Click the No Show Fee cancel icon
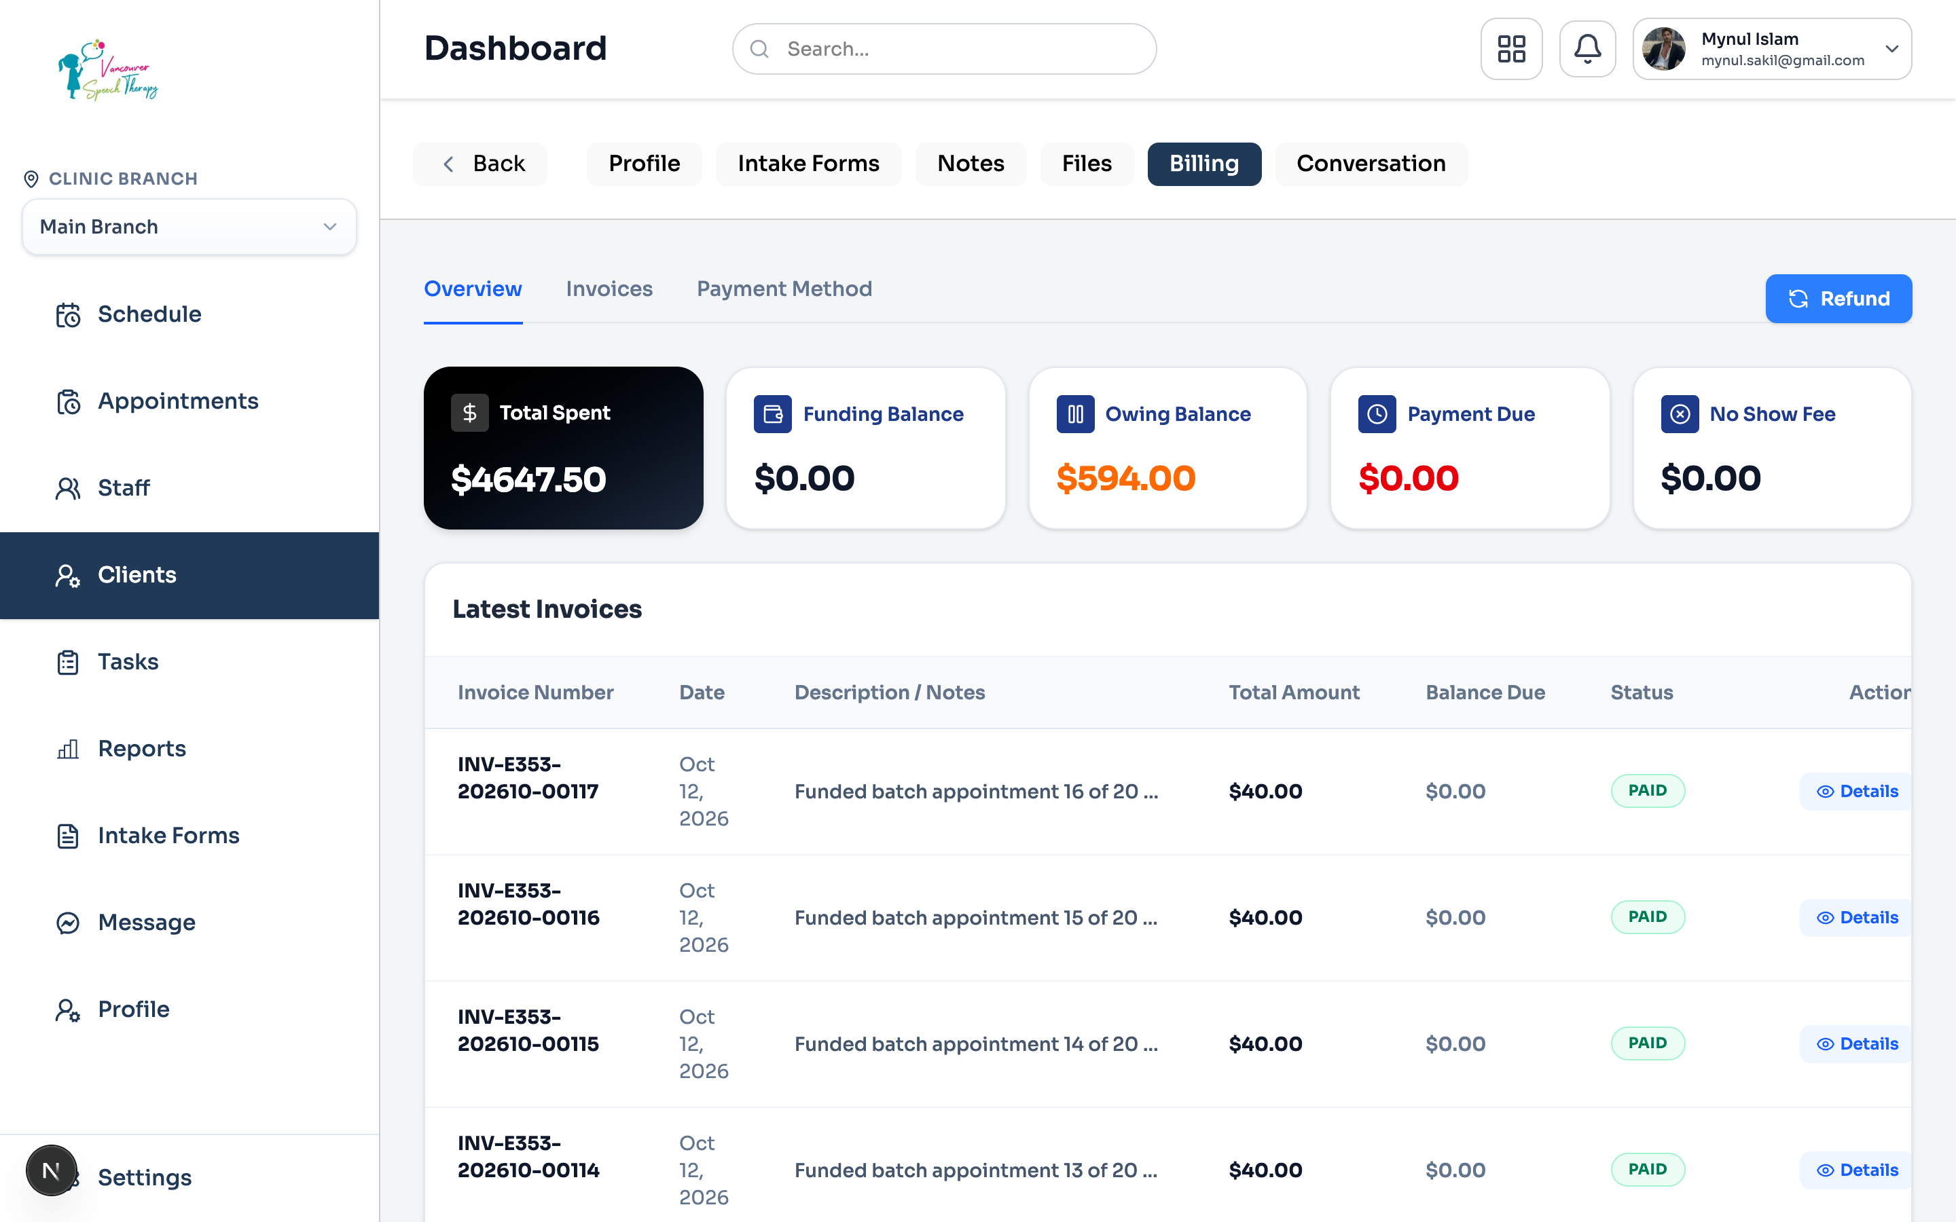The height and width of the screenshot is (1222, 1956). coord(1680,414)
